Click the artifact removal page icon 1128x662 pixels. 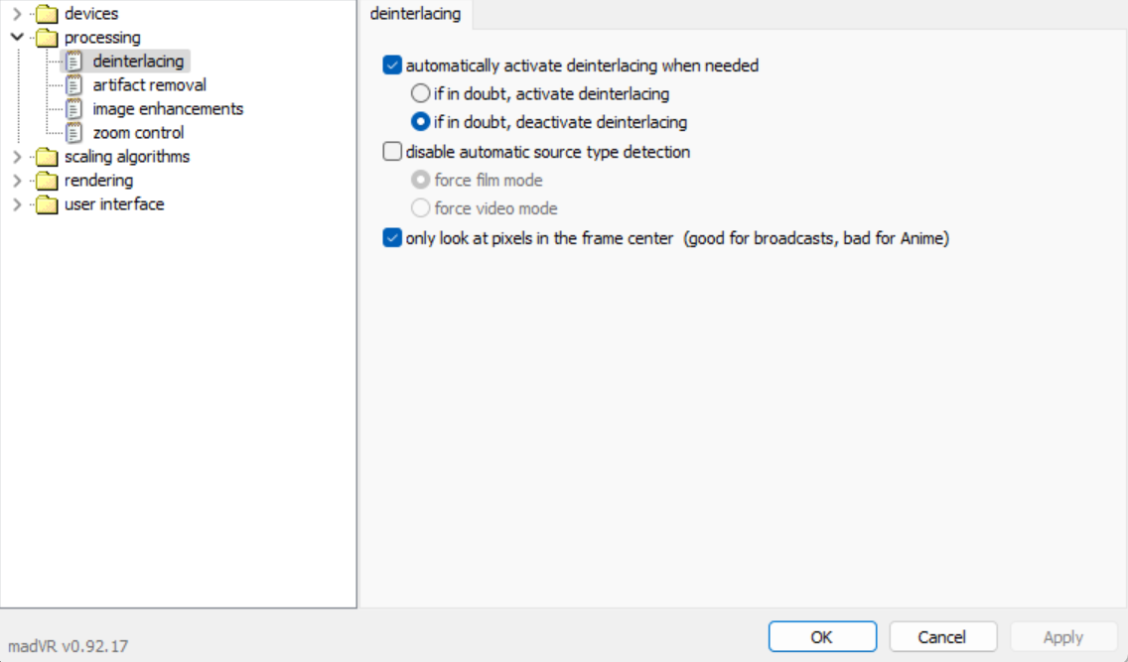[x=74, y=85]
